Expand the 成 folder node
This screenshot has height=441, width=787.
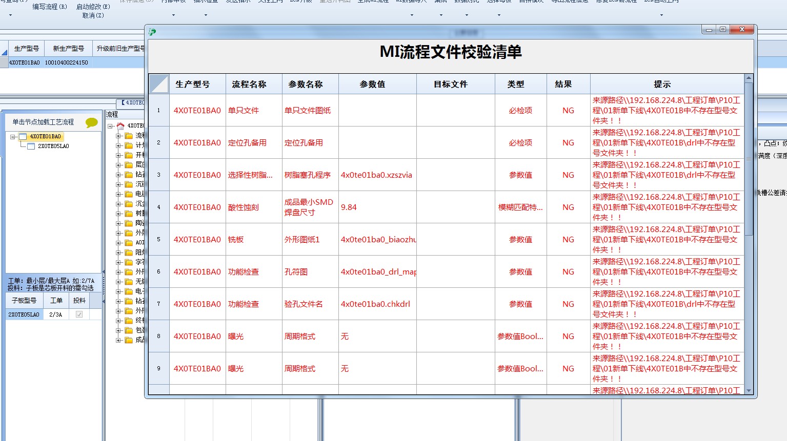(x=118, y=340)
